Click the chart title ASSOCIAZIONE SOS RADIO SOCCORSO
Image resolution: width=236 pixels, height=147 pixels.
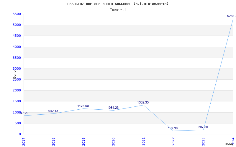point(118,4)
